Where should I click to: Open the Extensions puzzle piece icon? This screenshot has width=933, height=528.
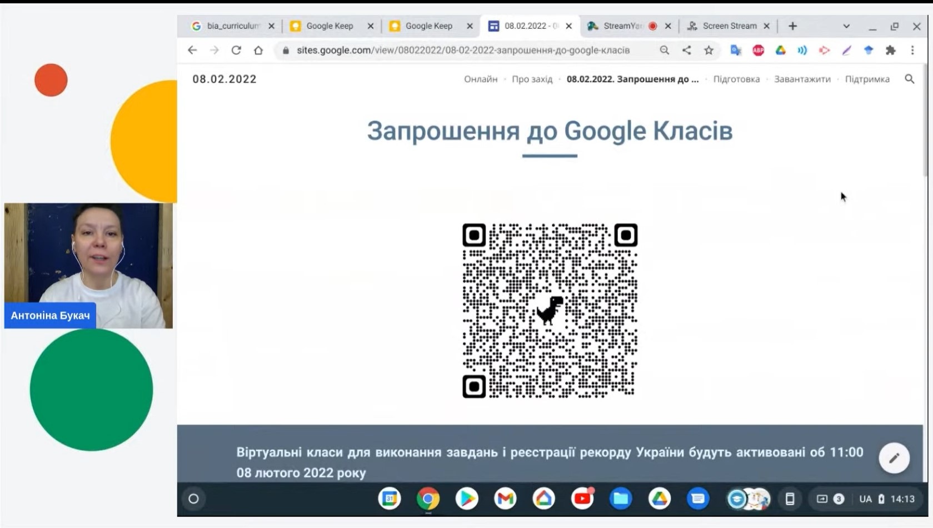coord(891,50)
